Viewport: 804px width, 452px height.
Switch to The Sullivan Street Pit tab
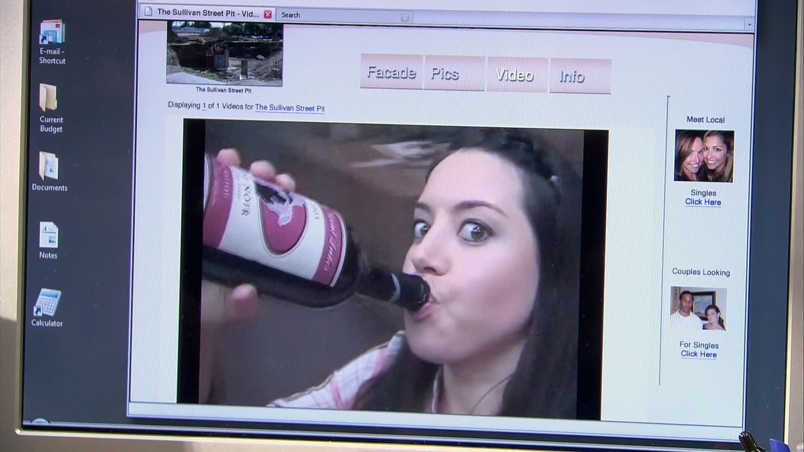[x=208, y=13]
